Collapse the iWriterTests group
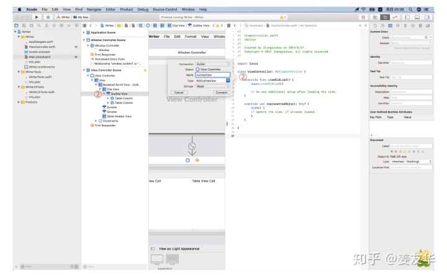This screenshot has width=447, height=277. click(x=19, y=72)
